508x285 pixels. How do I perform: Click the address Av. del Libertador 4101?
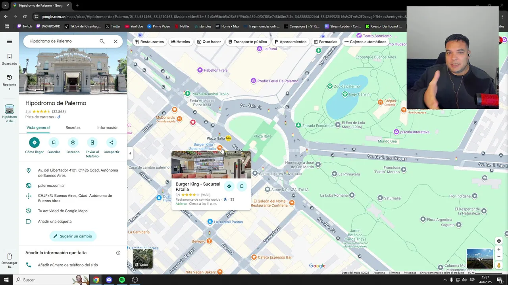click(x=78, y=173)
